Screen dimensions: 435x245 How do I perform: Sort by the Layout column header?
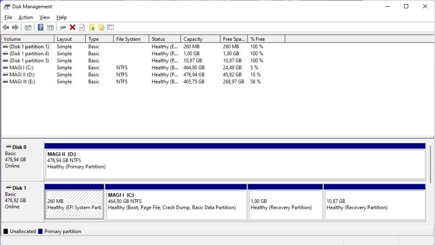coord(70,39)
